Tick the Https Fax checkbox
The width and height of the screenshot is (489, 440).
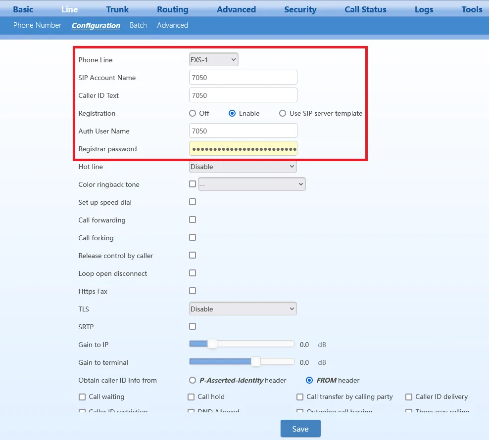(x=193, y=291)
